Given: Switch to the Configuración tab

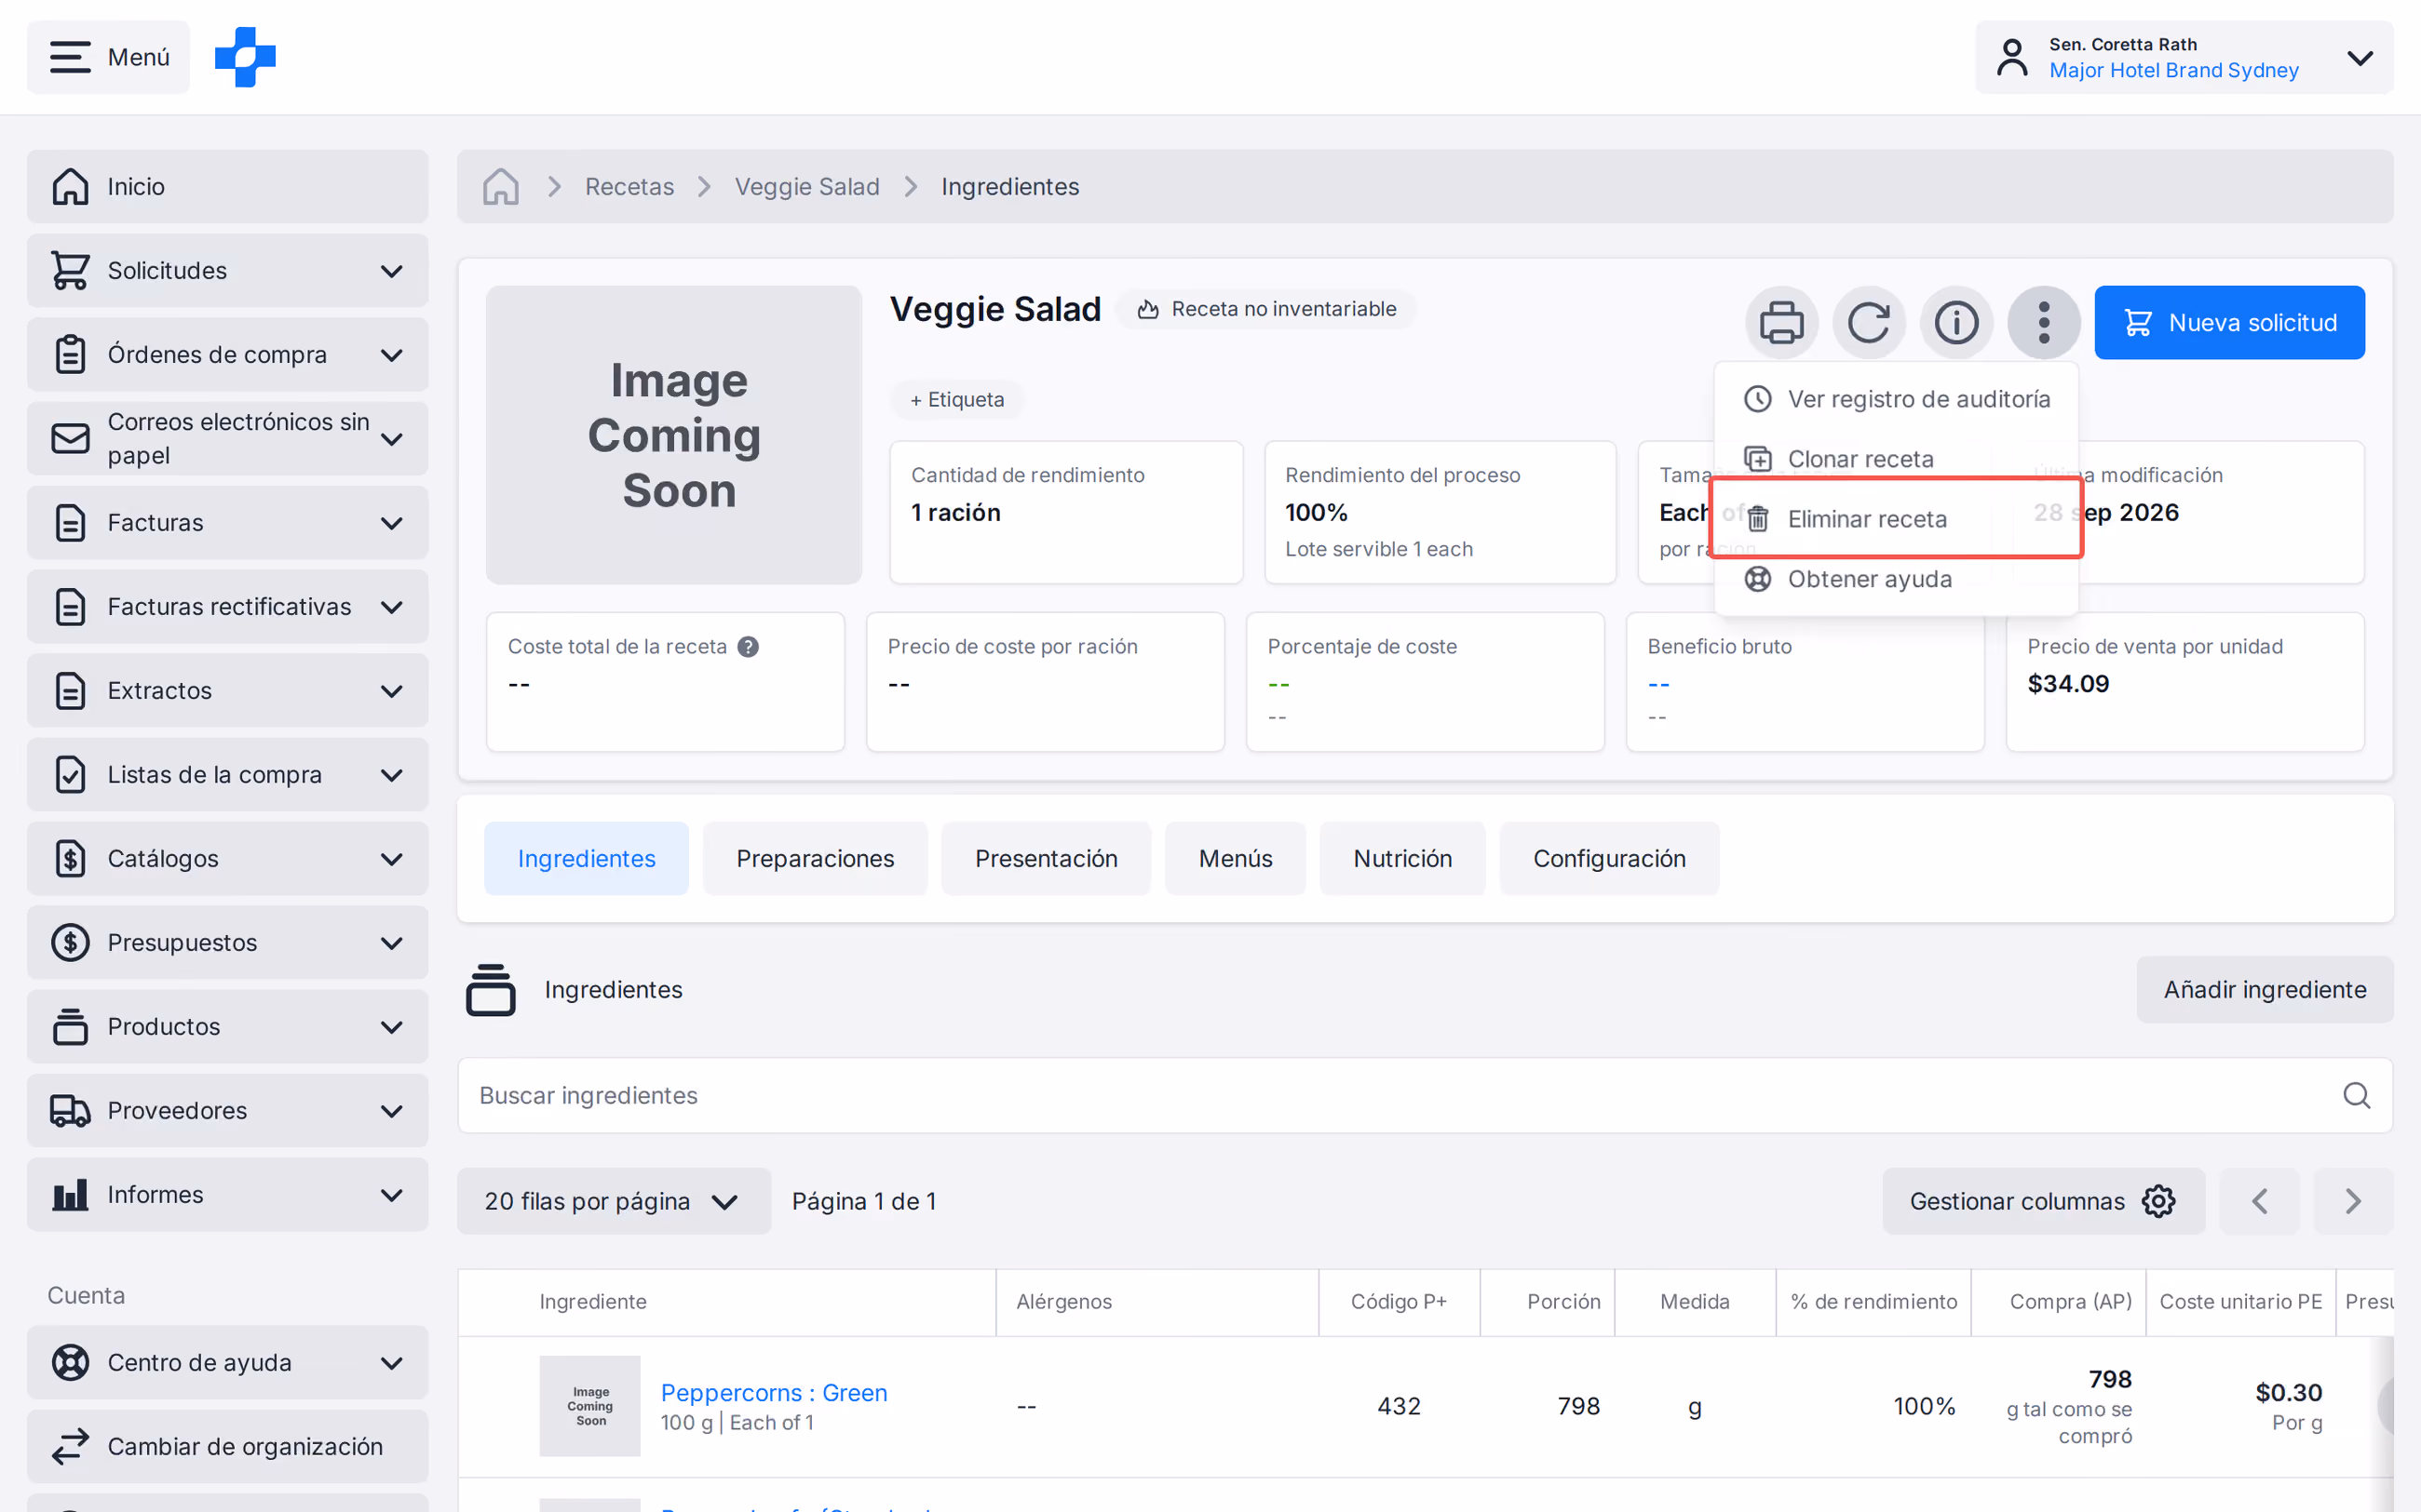Looking at the screenshot, I should coord(1610,859).
